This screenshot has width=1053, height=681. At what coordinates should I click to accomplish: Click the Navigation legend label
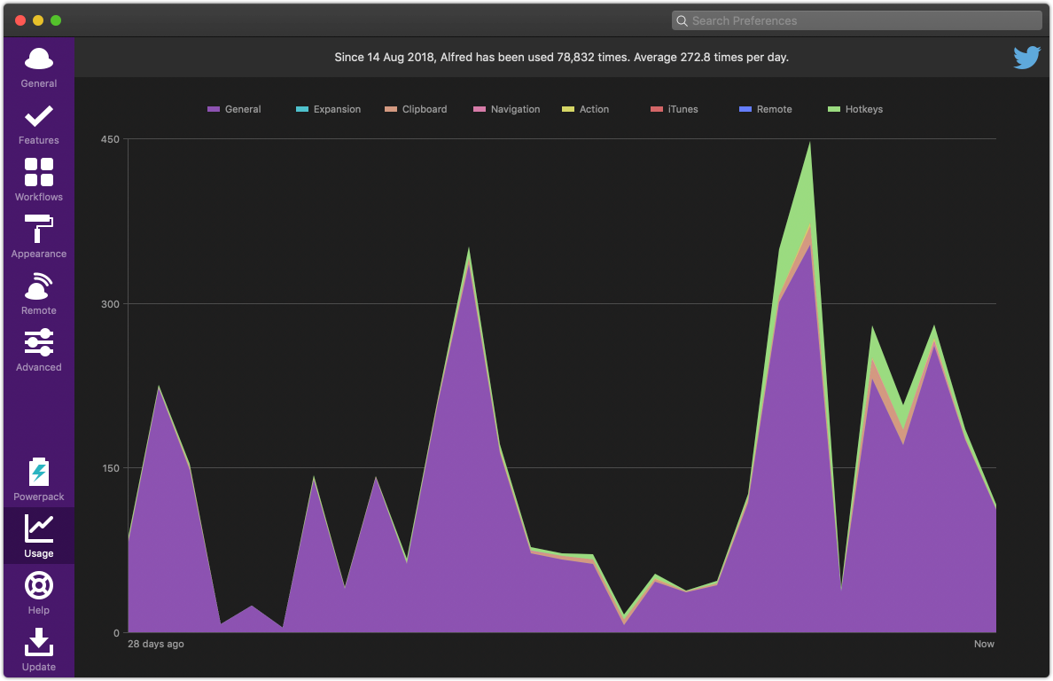tap(515, 109)
